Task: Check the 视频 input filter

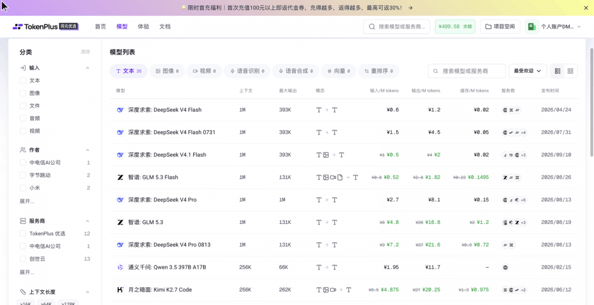Action: point(23,131)
